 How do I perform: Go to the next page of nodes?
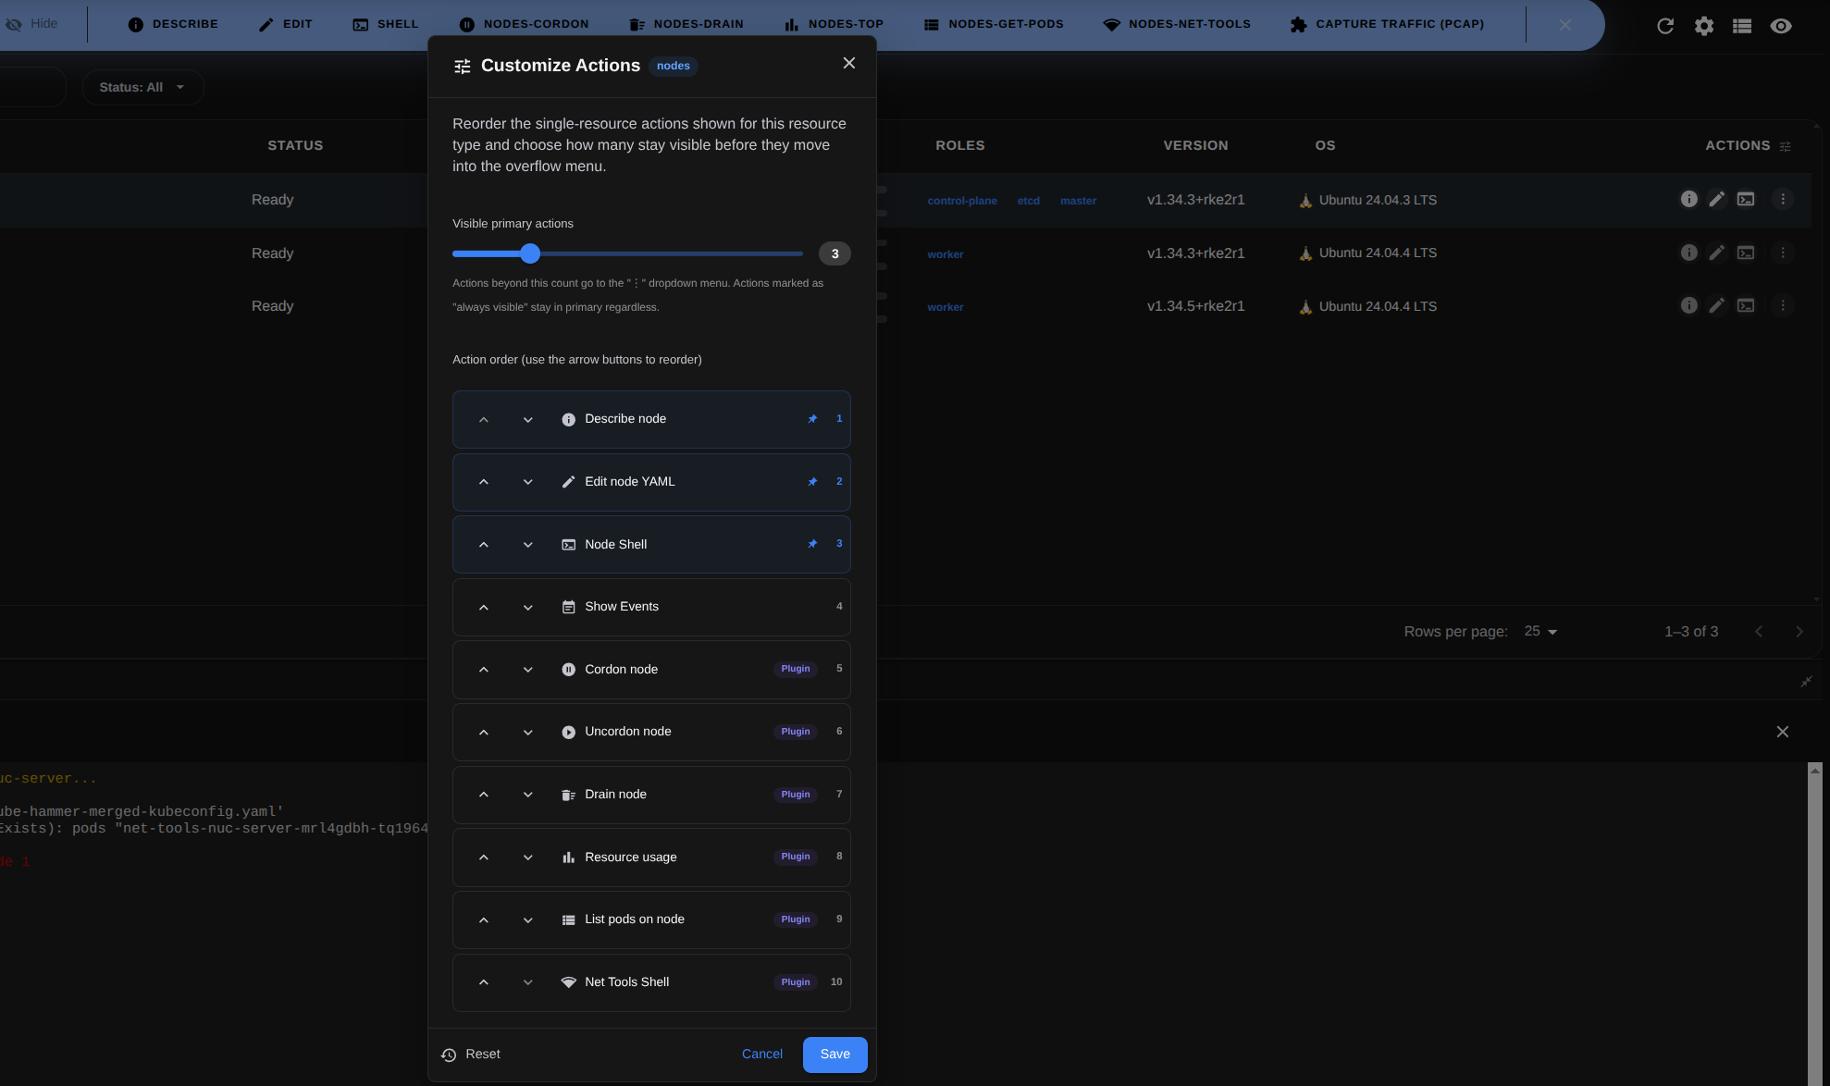[x=1799, y=632]
